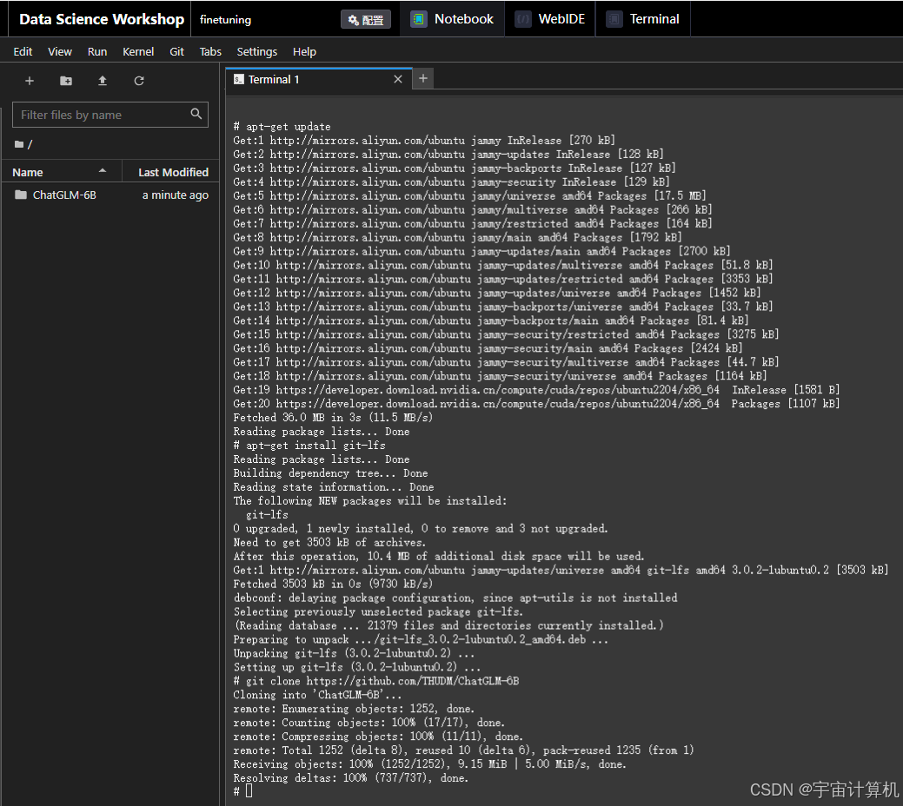
Task: Click 'Fetched 36.0 MB in 3s' line
Action: (333, 418)
